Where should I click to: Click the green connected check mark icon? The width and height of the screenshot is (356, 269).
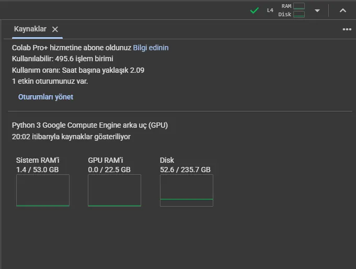[255, 10]
